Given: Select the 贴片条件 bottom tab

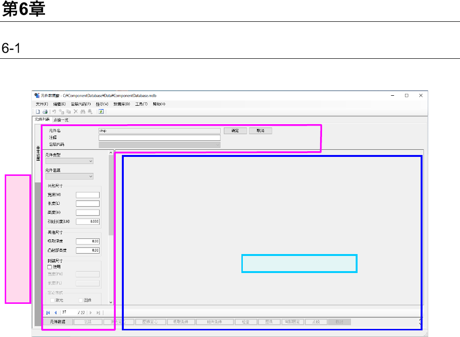Looking at the screenshot, I should coord(214,322).
